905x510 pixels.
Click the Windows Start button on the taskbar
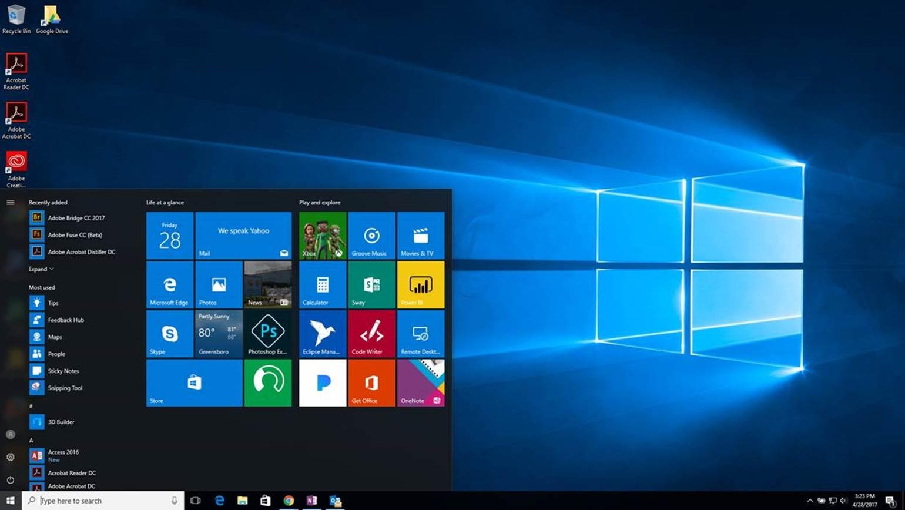[x=11, y=501]
